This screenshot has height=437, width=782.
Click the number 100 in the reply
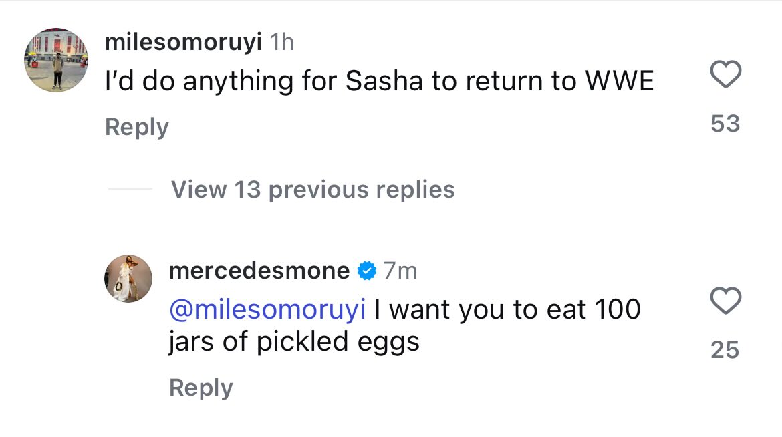point(615,309)
